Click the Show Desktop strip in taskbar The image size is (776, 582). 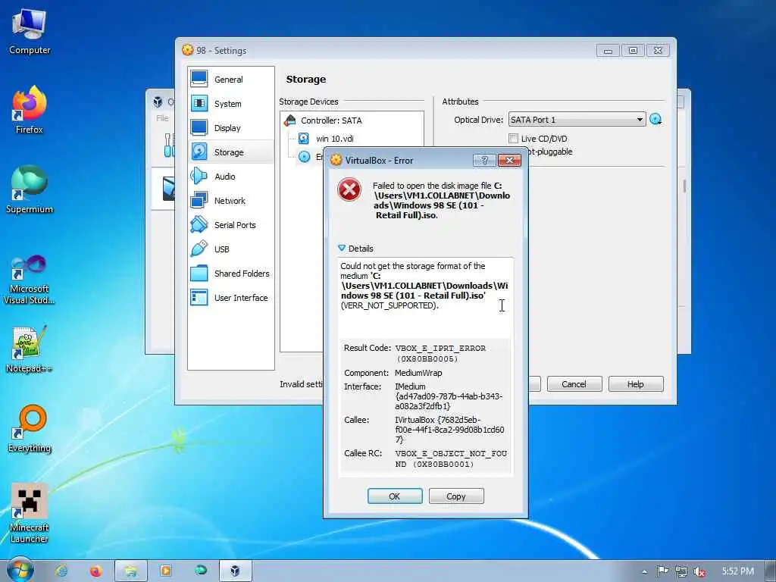(770, 571)
